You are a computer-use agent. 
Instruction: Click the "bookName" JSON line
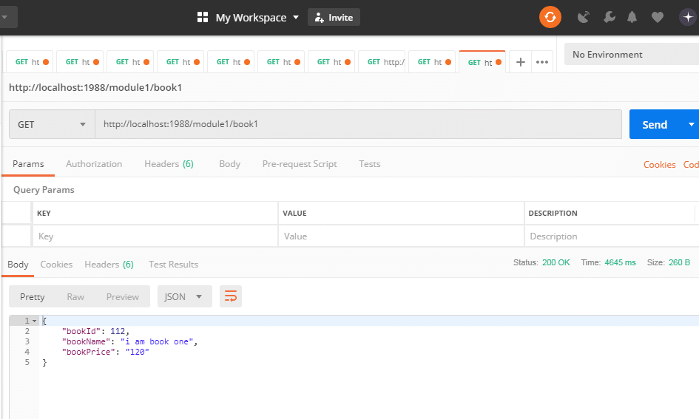[129, 341]
